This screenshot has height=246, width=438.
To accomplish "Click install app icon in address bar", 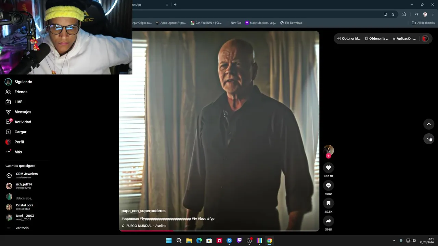I will coord(385,14).
